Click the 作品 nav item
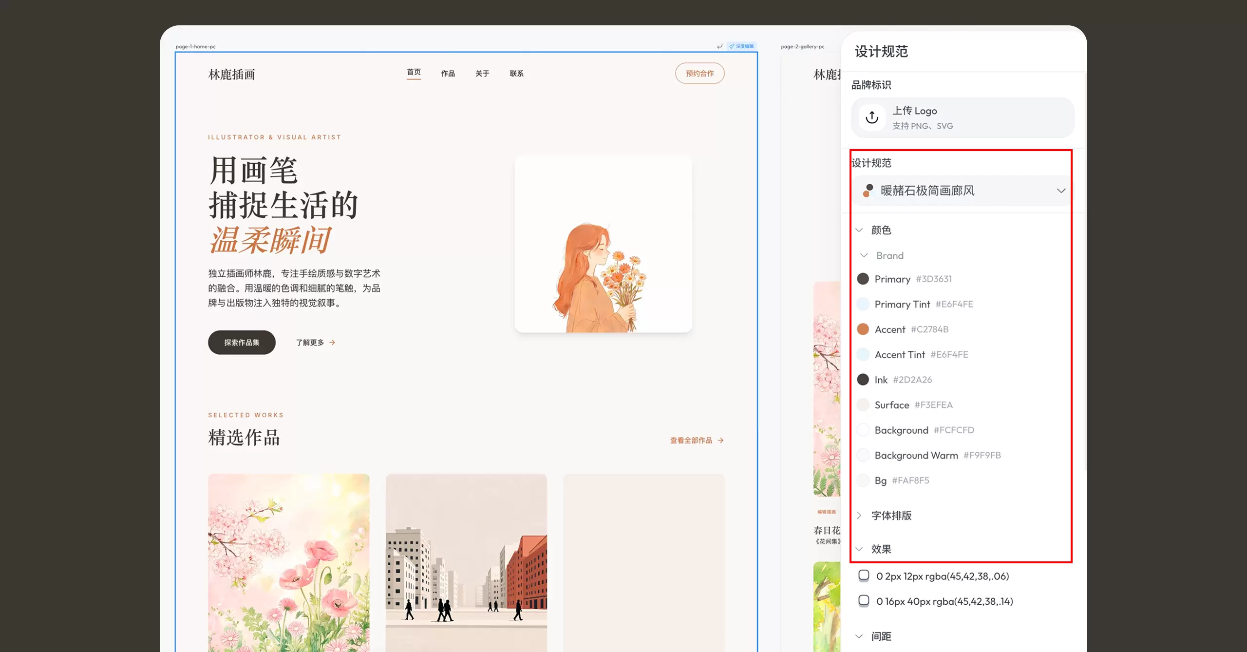Screen dimensions: 1247x652 click(x=448, y=74)
